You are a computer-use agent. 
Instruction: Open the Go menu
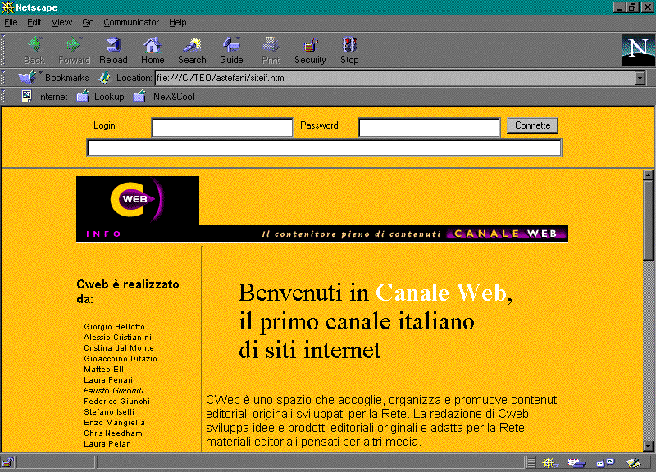pyautogui.click(x=88, y=23)
